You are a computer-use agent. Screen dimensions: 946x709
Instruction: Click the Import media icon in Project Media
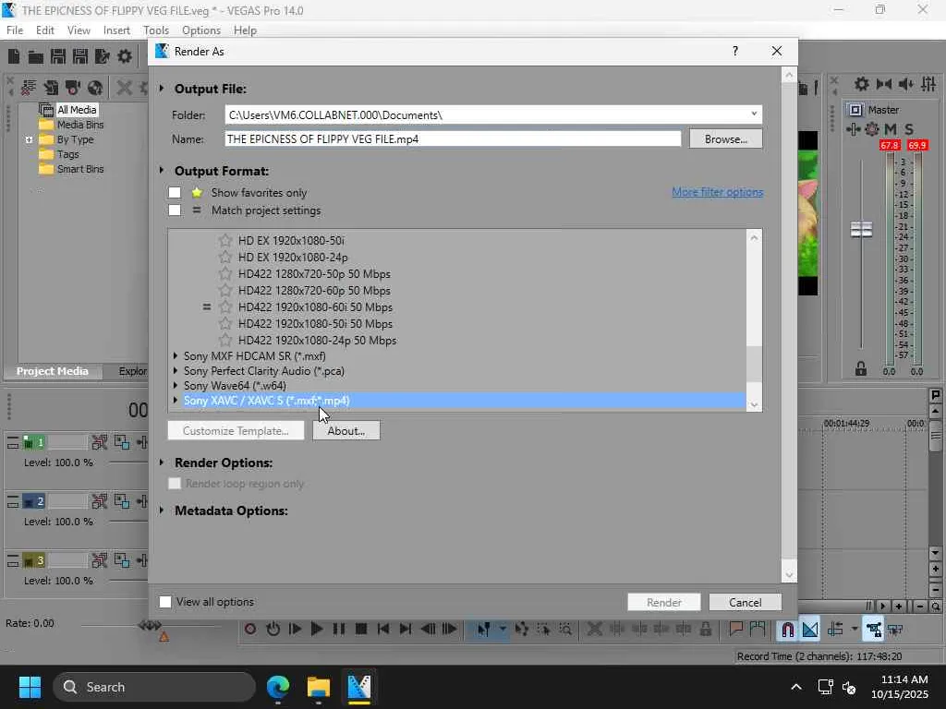pos(51,88)
